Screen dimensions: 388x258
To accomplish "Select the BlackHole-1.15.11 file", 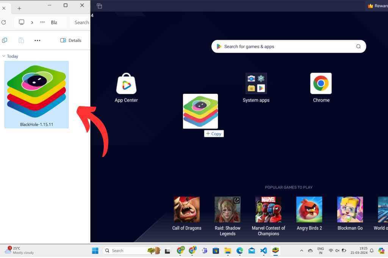I will click(36, 94).
